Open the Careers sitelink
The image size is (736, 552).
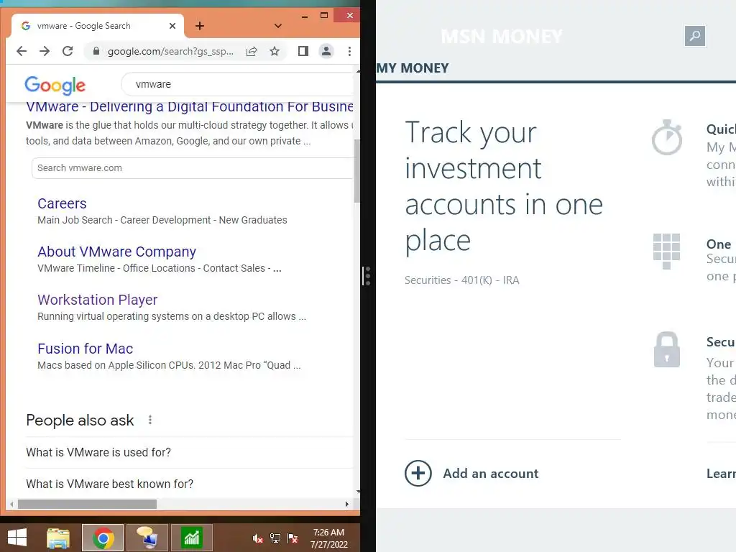coord(62,203)
